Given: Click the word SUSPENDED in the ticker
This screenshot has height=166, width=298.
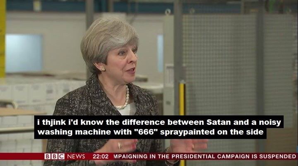Looking at the screenshot, I should (x=277, y=157).
